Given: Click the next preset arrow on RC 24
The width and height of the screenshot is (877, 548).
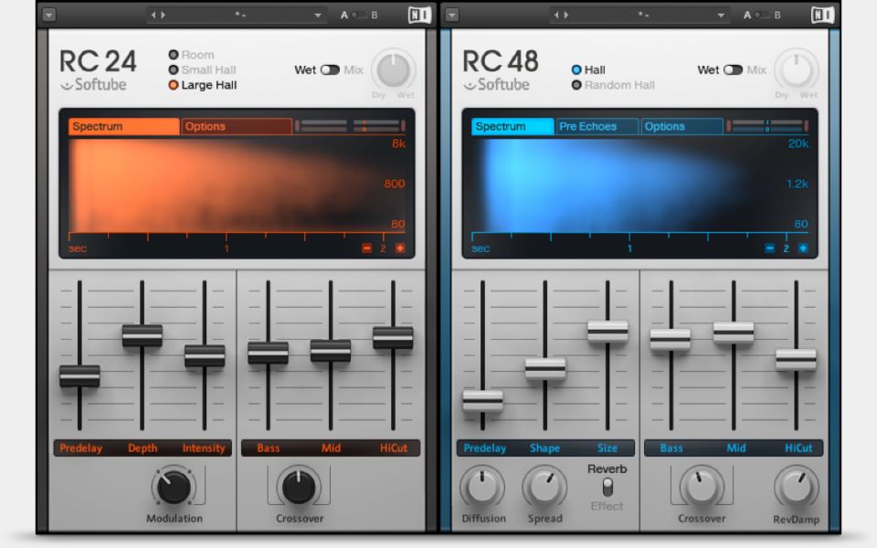Looking at the screenshot, I should click(x=161, y=14).
